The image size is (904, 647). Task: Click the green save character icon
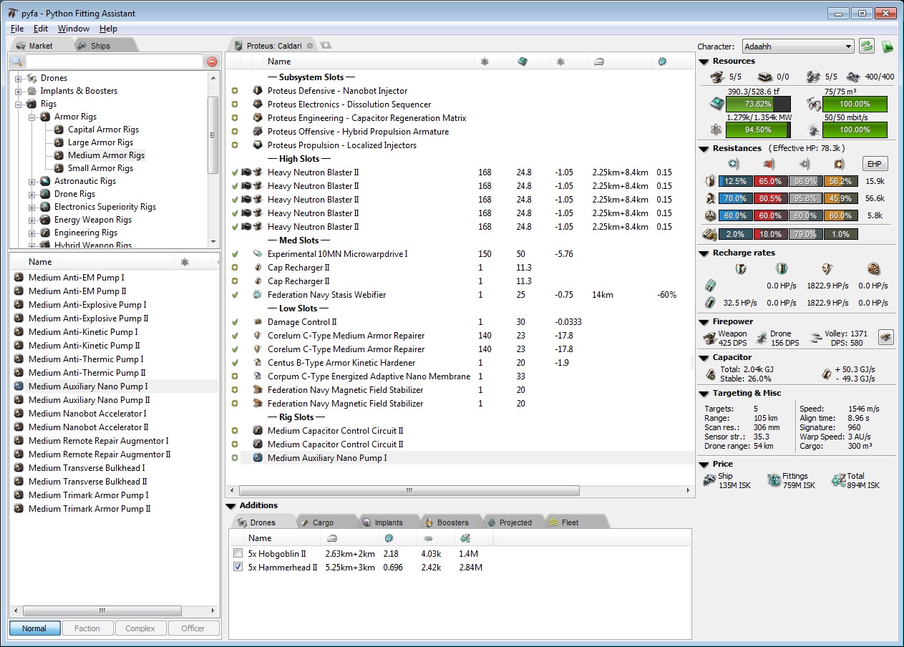click(x=888, y=47)
